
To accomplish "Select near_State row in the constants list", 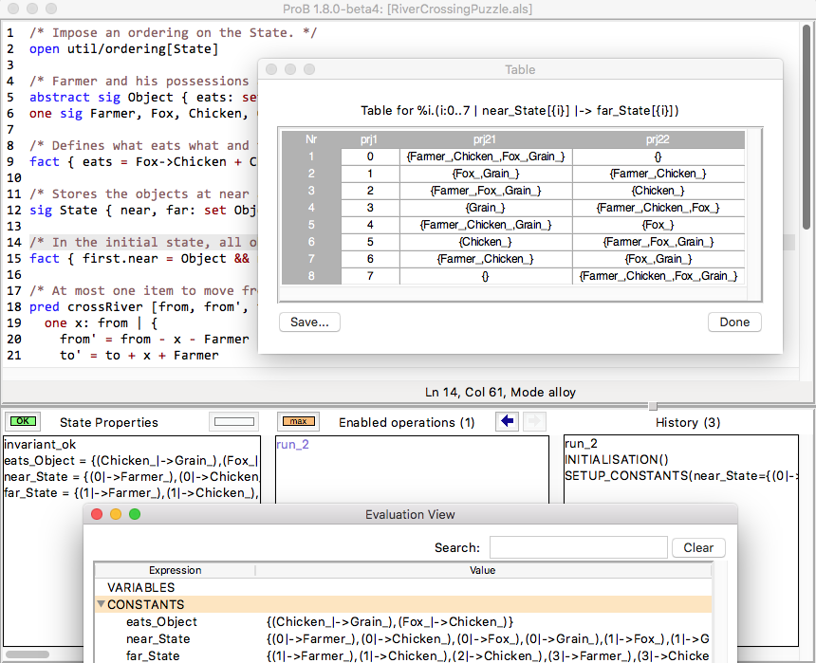I will coord(157,638).
